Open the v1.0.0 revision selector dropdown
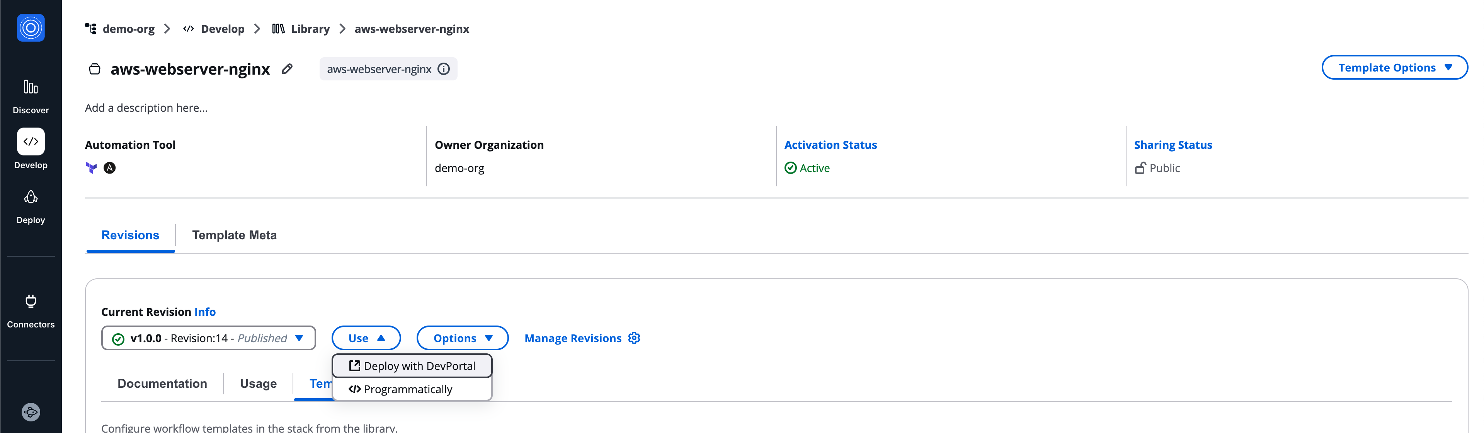Image resolution: width=1484 pixels, height=433 pixels. pyautogui.click(x=209, y=338)
